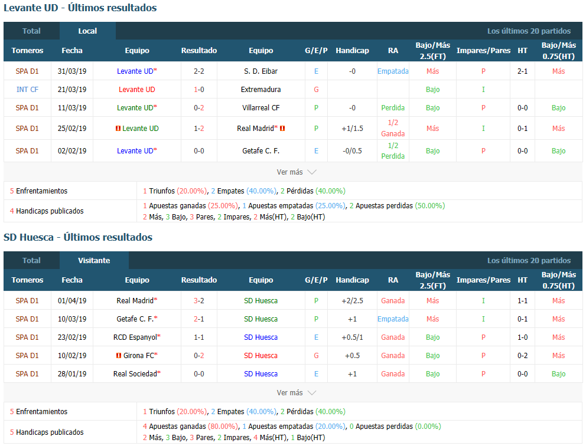Open Girona FC team link

coord(140,356)
